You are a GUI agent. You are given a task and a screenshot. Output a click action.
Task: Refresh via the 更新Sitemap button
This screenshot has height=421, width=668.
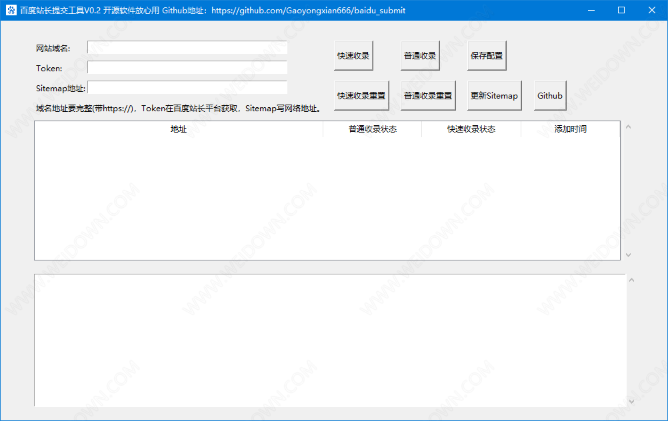[x=494, y=96]
